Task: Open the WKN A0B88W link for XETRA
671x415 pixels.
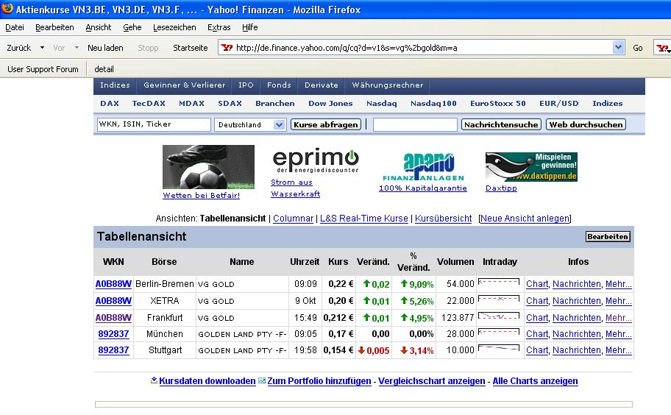Action: click(x=113, y=301)
